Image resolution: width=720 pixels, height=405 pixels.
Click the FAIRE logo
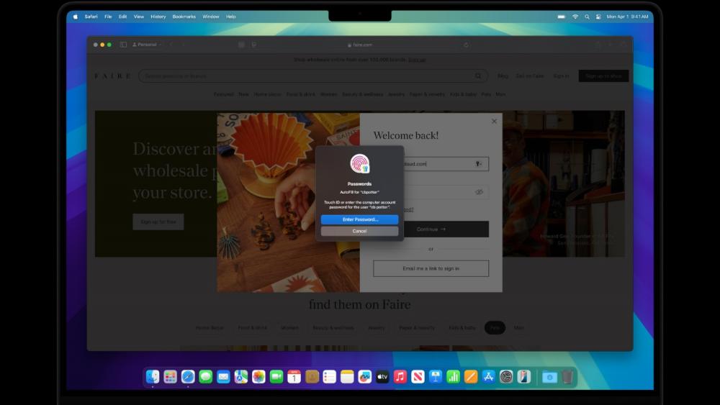(x=112, y=76)
